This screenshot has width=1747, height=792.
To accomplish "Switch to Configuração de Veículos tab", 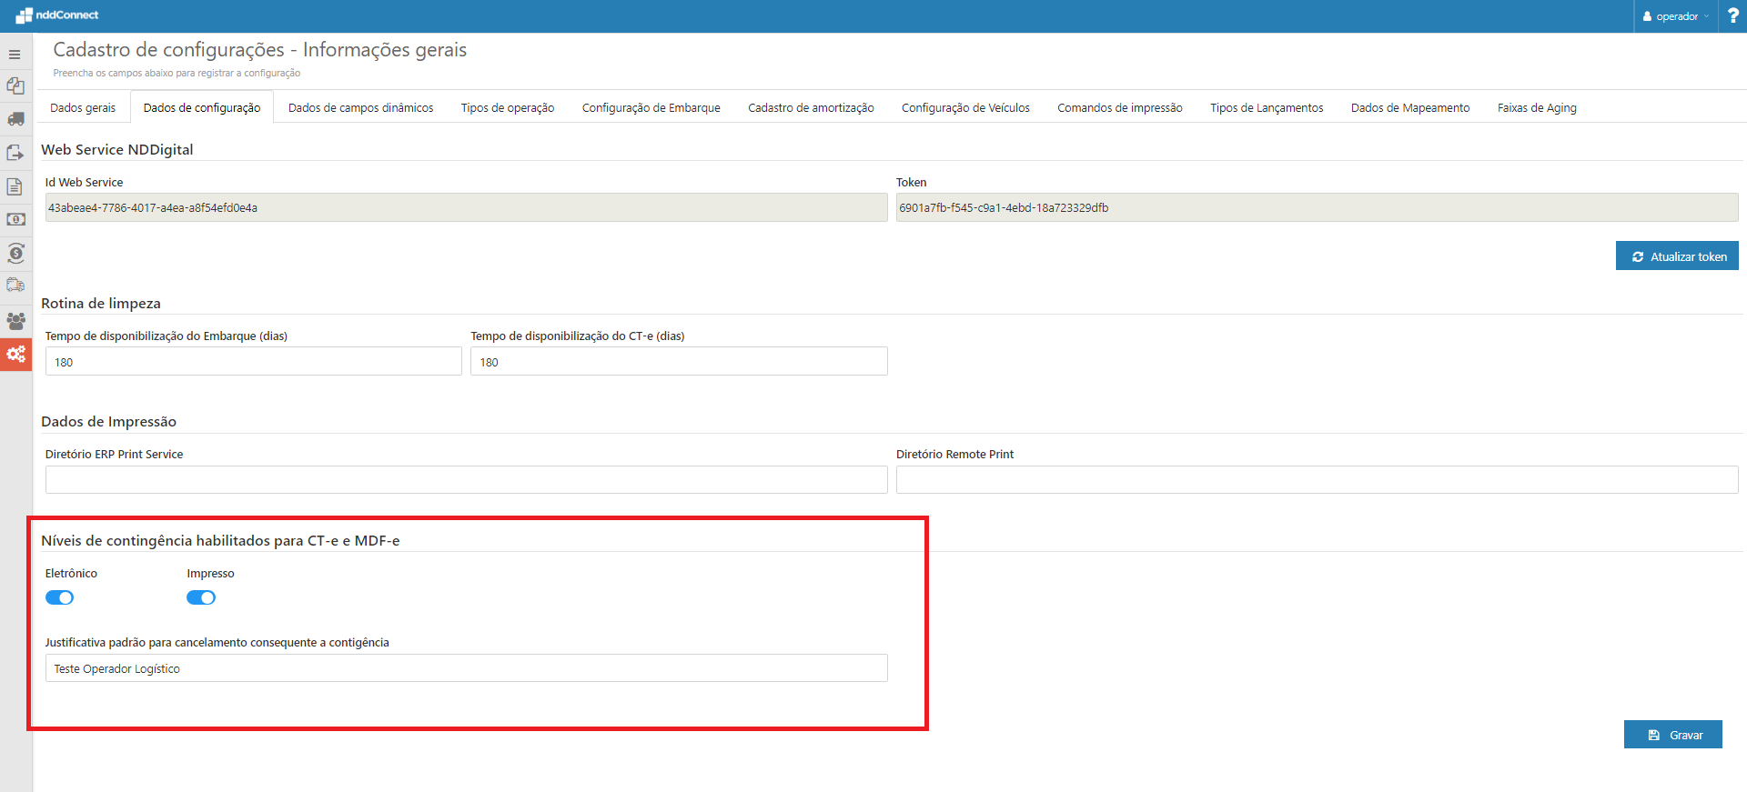I will 965,107.
